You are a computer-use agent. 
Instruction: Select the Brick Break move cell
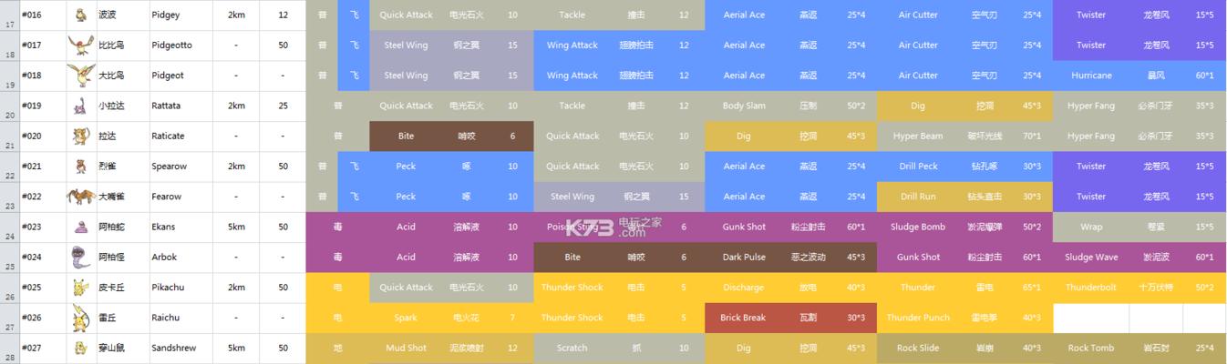click(x=744, y=318)
